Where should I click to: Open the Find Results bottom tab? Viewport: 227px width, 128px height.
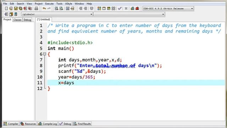pos(82,124)
